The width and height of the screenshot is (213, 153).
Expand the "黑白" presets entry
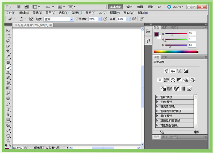tap(157, 116)
